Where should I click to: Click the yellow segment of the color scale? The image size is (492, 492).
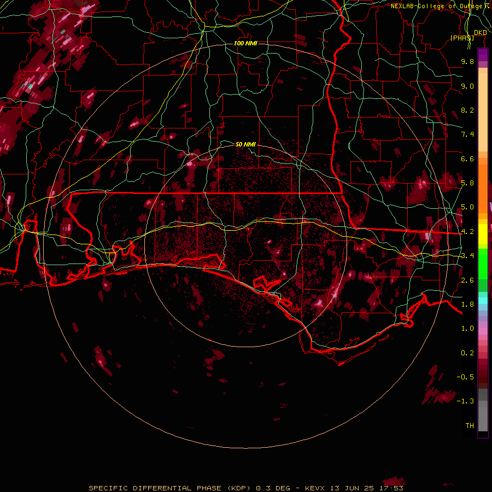pos(483,234)
